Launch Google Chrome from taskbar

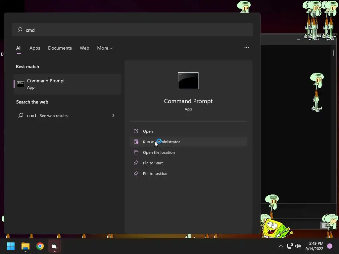pyautogui.click(x=40, y=246)
